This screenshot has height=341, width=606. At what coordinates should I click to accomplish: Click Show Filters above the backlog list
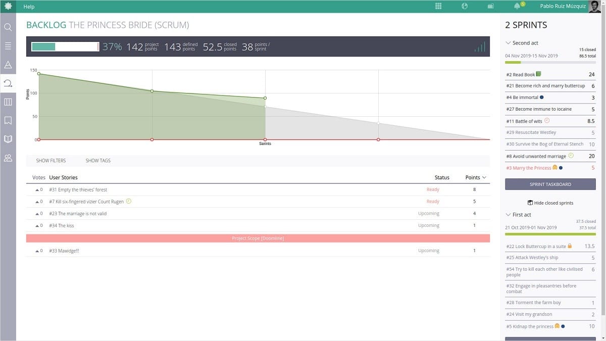coord(50,160)
